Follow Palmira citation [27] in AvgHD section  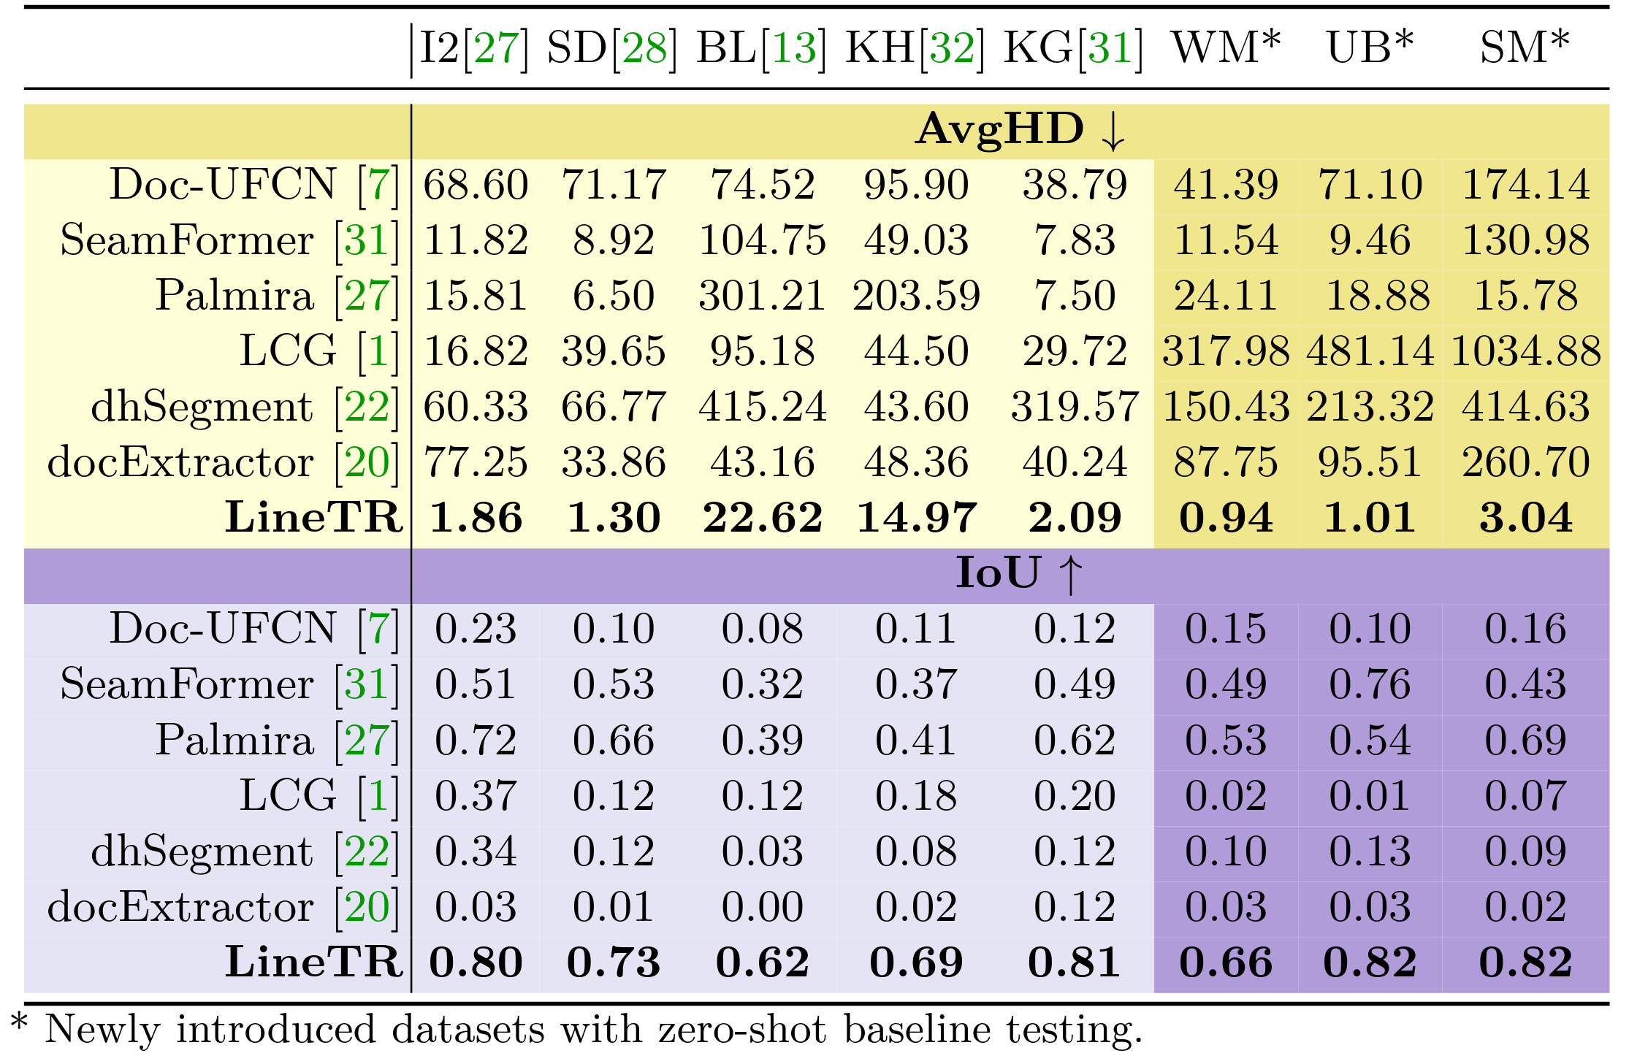point(367,296)
